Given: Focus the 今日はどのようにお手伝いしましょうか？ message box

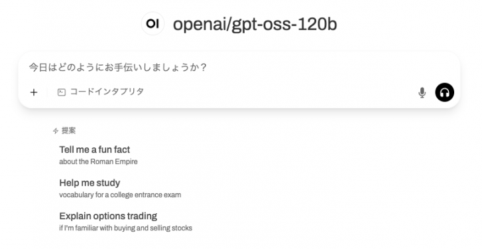Looking at the screenshot, I should point(239,68).
